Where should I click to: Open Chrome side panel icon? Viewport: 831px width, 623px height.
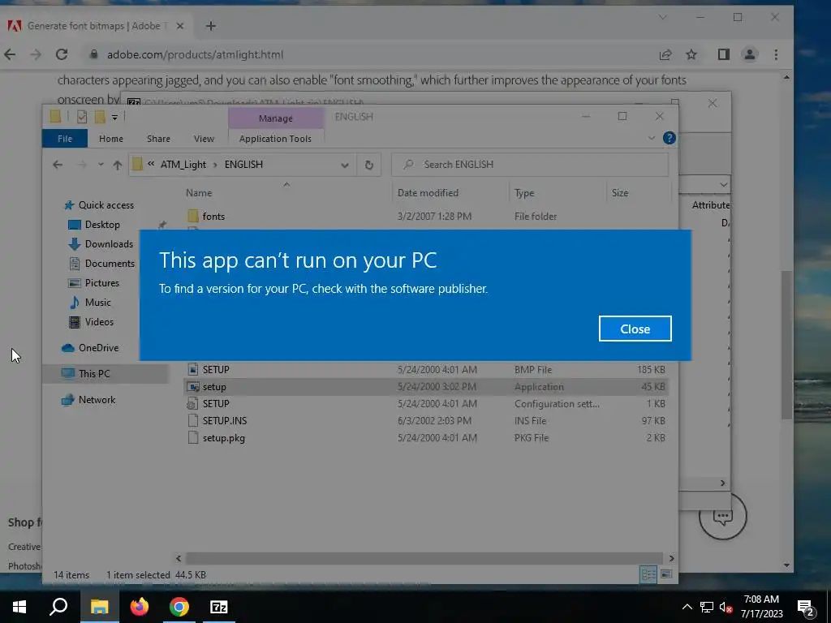coord(723,54)
